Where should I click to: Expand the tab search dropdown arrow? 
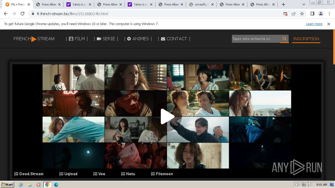tap(304, 4)
